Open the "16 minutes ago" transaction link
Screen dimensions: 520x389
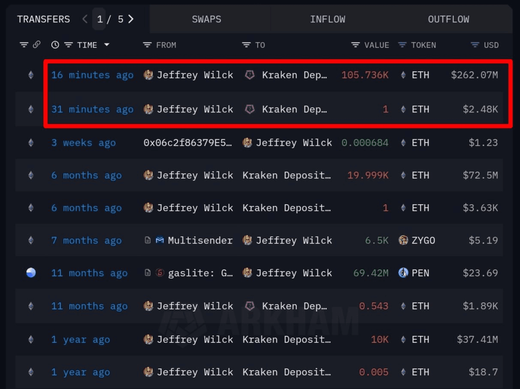92,75
